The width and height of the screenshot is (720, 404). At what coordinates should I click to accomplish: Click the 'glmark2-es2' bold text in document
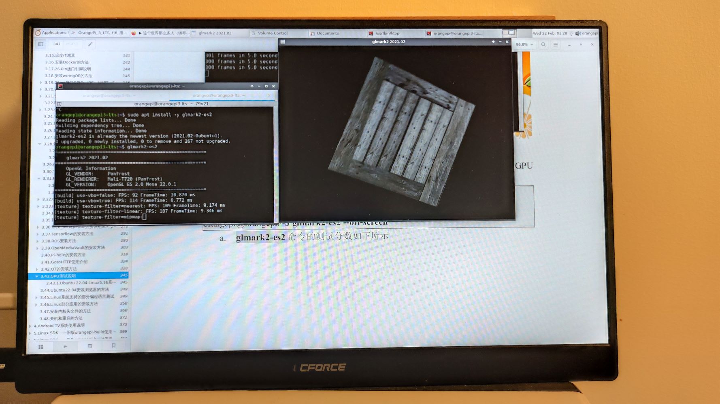tap(260, 237)
